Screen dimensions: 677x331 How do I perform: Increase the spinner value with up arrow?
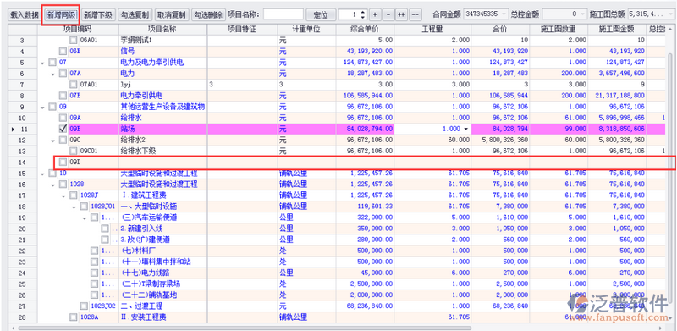pos(362,12)
